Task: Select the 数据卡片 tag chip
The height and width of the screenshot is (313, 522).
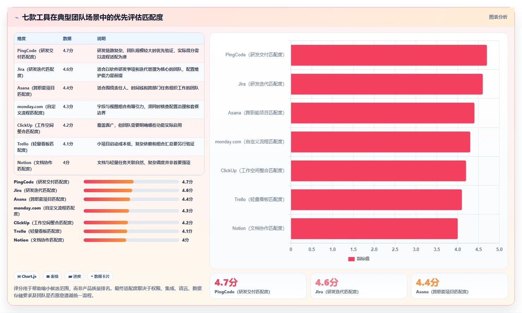Action: pyautogui.click(x=100, y=276)
